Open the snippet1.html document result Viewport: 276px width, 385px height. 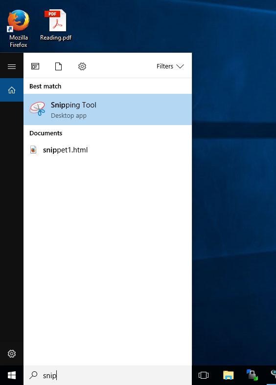coord(108,150)
